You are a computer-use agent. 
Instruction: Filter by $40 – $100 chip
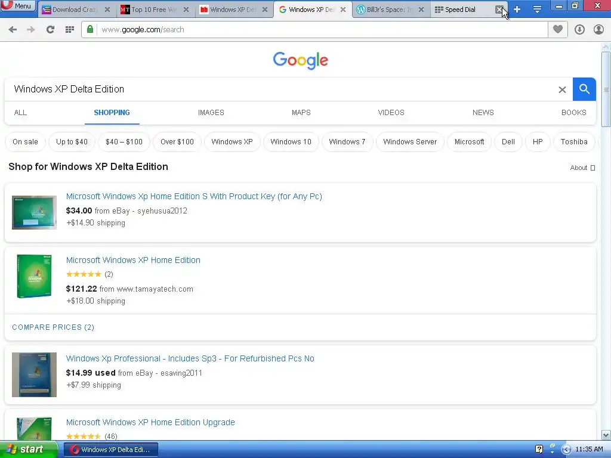124,142
